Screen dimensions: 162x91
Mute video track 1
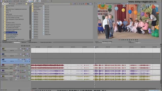click(x=27, y=49)
